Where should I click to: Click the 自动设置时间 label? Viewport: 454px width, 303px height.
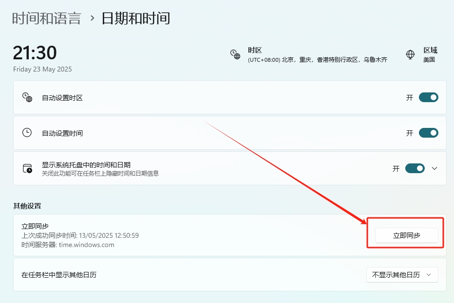point(62,133)
